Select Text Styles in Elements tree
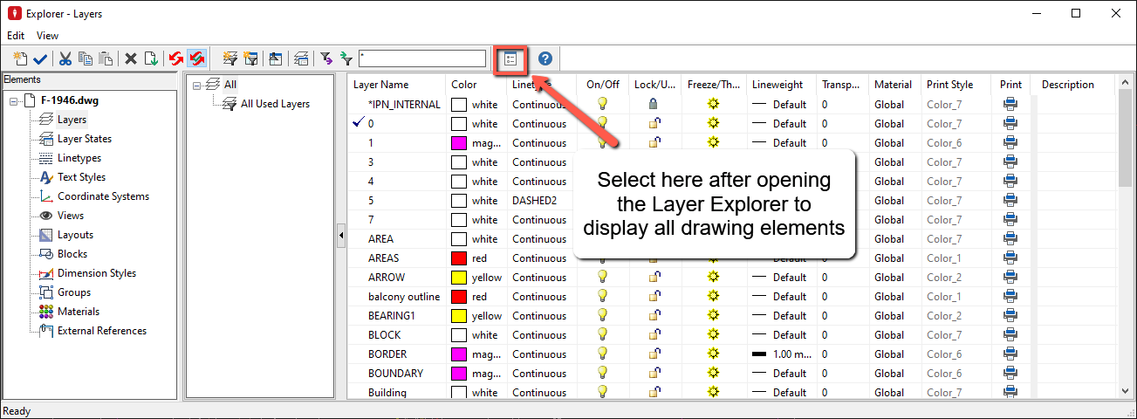The width and height of the screenshot is (1137, 419). [81, 177]
